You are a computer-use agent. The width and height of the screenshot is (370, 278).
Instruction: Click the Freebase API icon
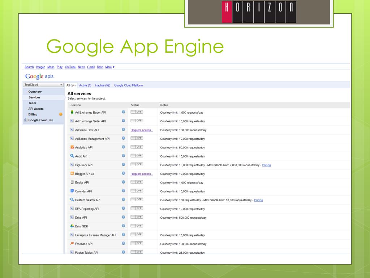(x=72, y=244)
